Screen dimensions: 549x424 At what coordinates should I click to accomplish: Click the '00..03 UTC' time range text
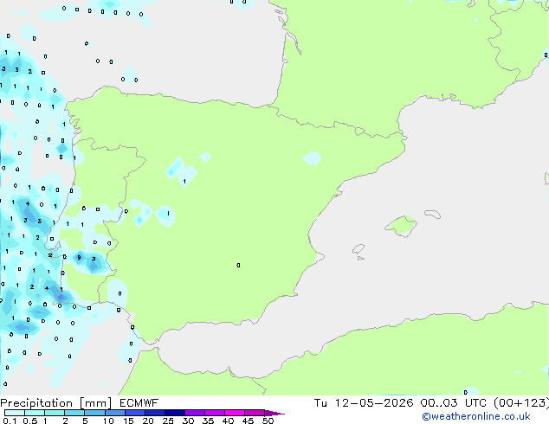click(454, 403)
